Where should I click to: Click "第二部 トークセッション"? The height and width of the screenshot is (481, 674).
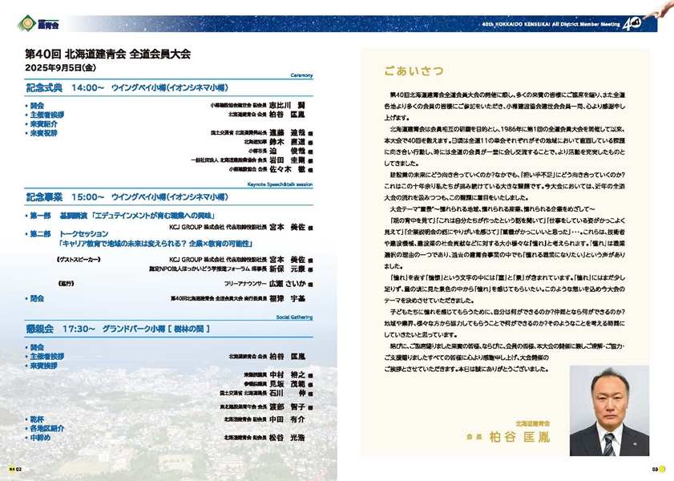coord(69,233)
